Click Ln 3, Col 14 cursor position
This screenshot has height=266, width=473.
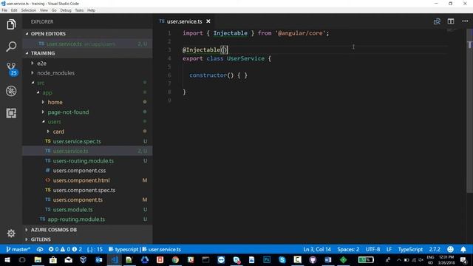click(x=317, y=250)
